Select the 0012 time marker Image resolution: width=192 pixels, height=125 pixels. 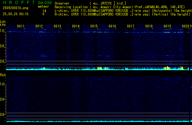(x=39, y=27)
